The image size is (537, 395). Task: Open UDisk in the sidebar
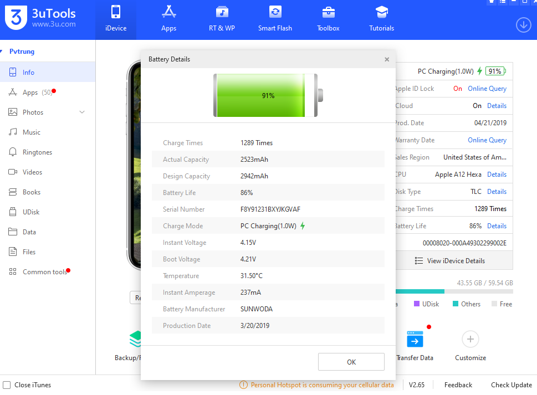coord(48,212)
